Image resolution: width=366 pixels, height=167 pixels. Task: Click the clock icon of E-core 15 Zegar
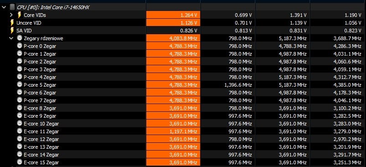coord(20,162)
